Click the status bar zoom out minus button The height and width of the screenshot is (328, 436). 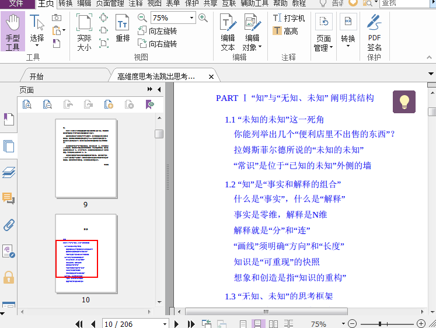[353, 324]
